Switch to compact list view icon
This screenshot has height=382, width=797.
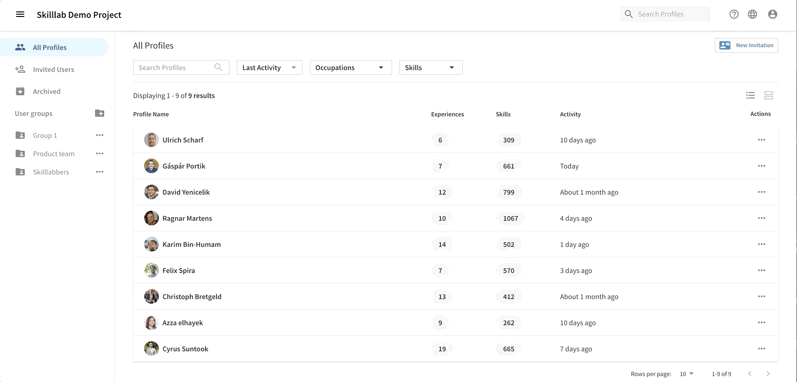[751, 95]
